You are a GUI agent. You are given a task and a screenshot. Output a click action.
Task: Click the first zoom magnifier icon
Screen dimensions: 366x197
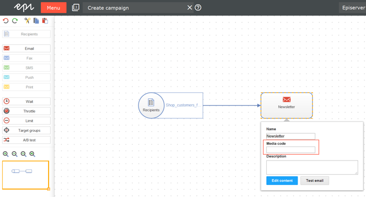coord(6,154)
